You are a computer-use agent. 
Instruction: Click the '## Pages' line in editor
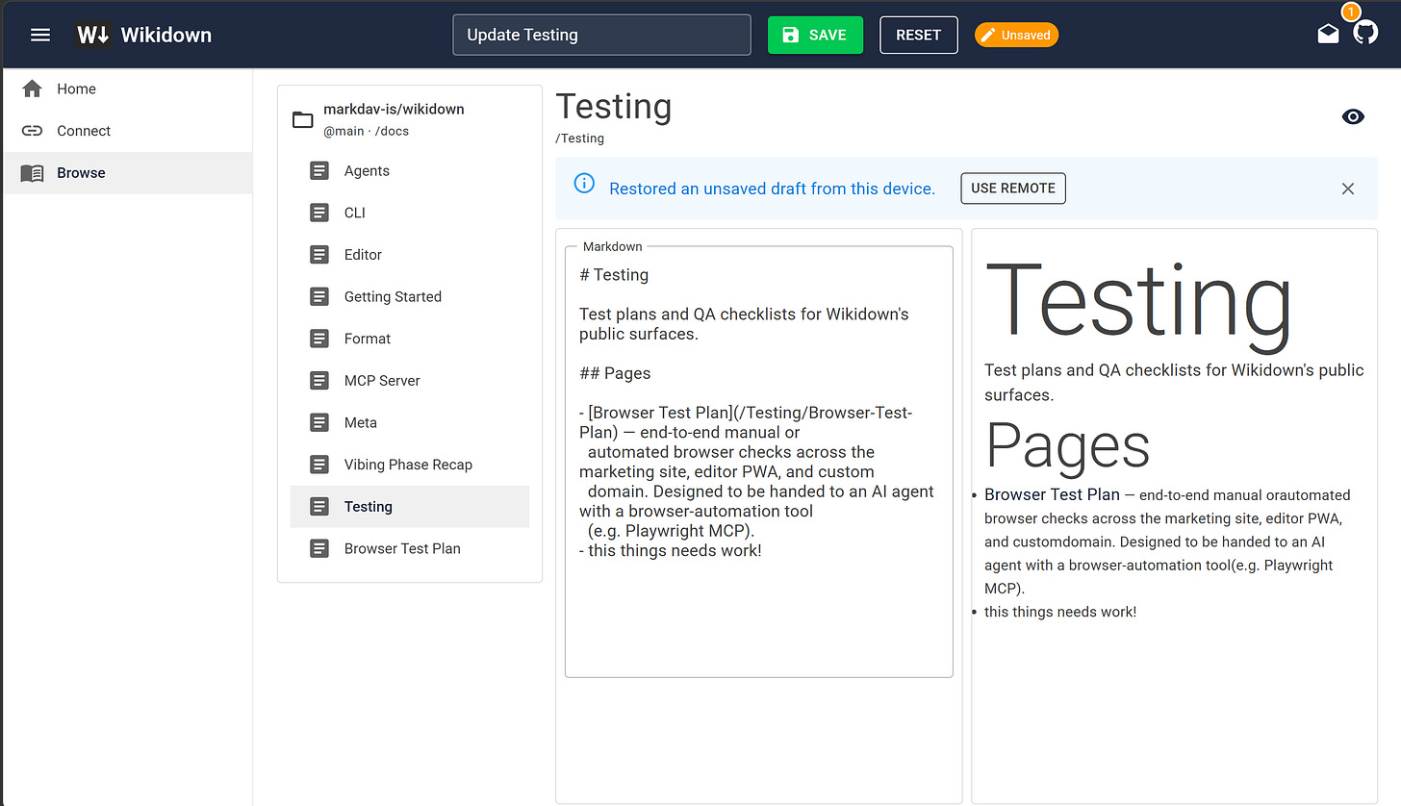615,373
